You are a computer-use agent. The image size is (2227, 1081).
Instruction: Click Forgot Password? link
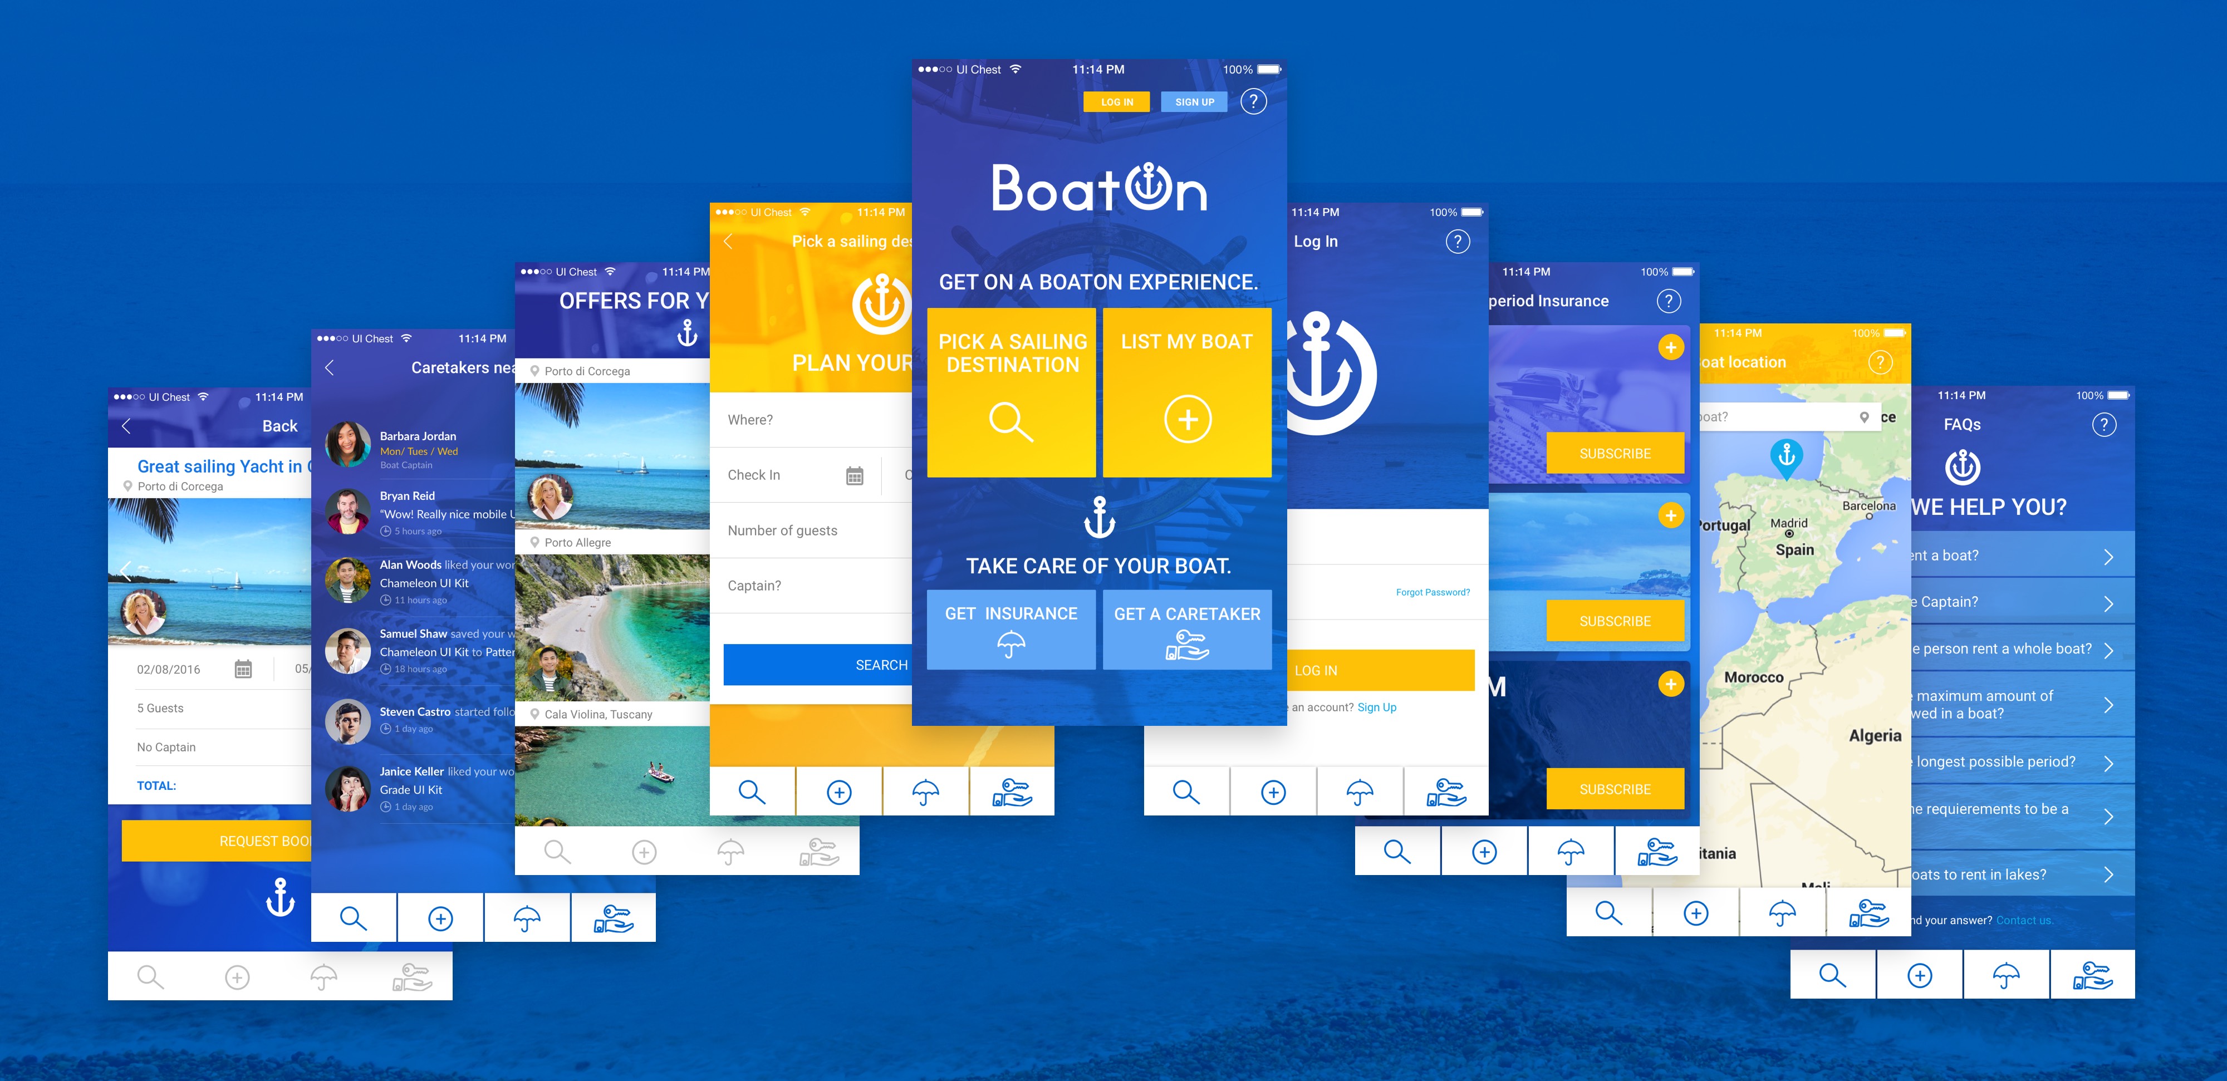(1433, 593)
